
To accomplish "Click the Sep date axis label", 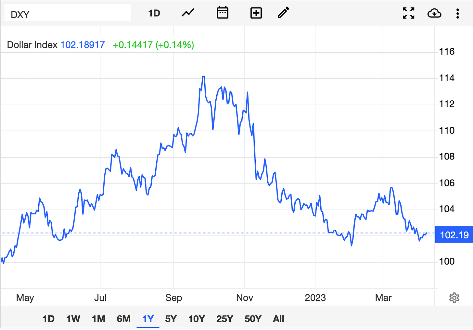I will click(173, 298).
